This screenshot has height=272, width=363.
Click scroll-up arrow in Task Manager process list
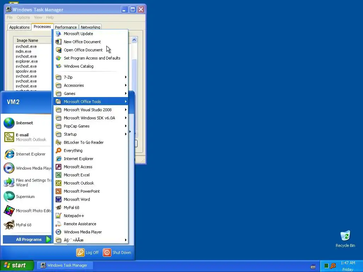click(134, 40)
